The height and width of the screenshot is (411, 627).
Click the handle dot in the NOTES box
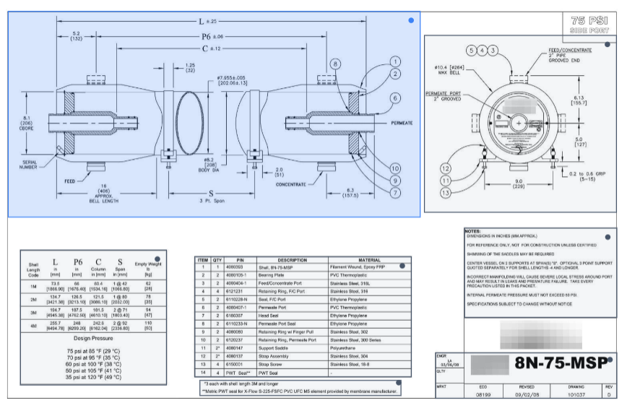click(607, 237)
